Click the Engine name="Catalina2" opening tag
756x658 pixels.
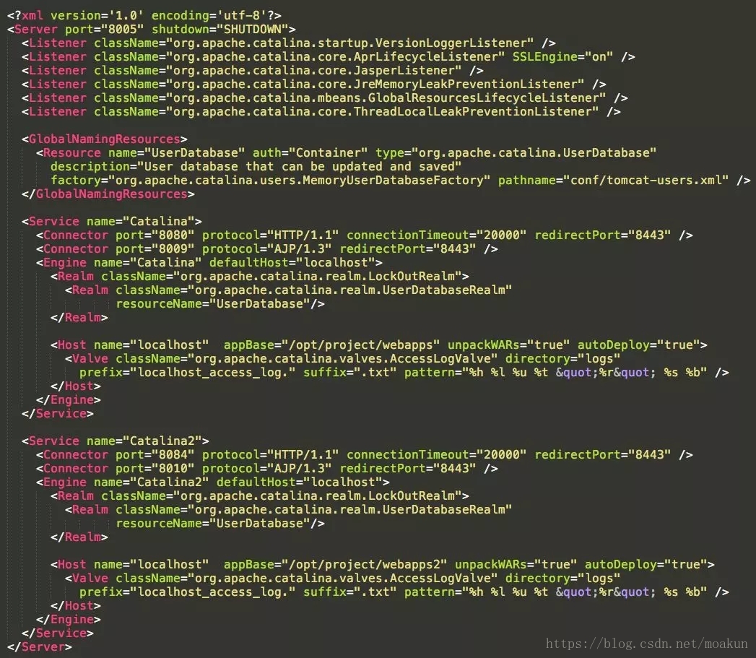[212, 482]
